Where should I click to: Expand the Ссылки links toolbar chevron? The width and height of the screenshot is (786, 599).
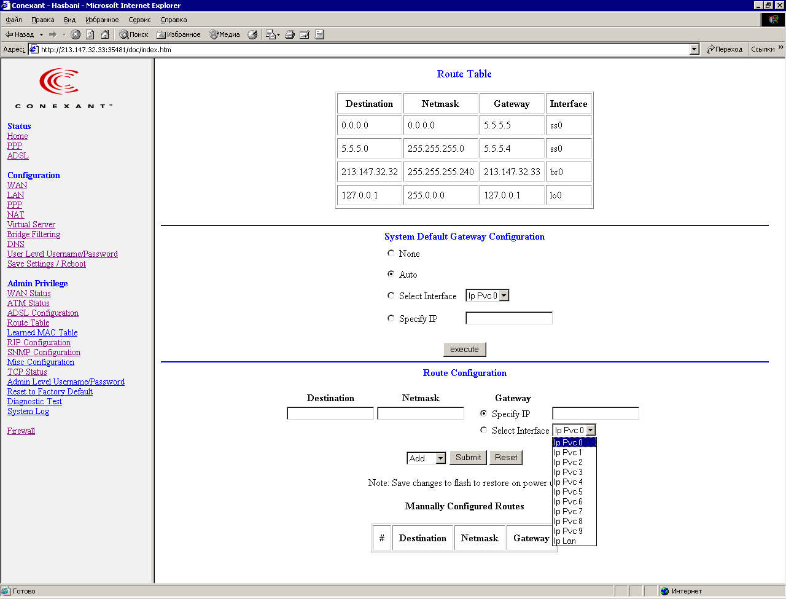tap(781, 48)
